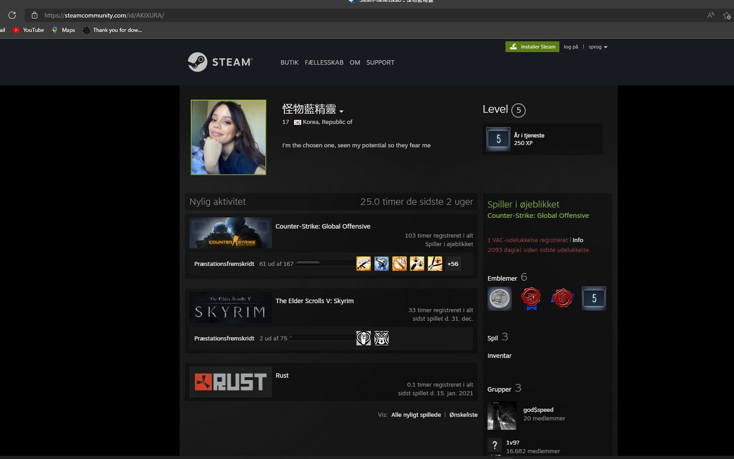Click the fifth CS:GO achievement icon

[x=435, y=264]
